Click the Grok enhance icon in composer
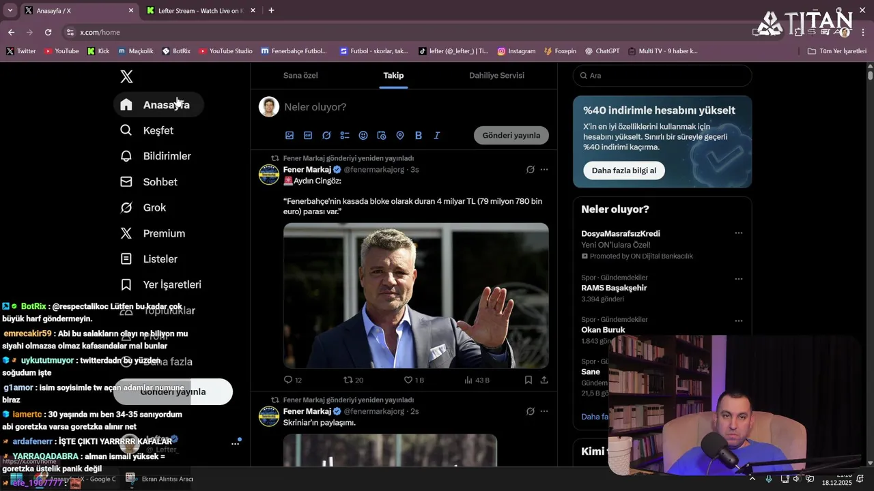This screenshot has height=491, width=874. (x=326, y=136)
